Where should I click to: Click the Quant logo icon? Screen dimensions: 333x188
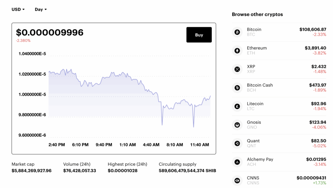[237, 143]
